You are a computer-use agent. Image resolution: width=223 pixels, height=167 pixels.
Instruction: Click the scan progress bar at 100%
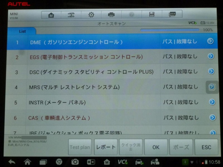(170, 30)
